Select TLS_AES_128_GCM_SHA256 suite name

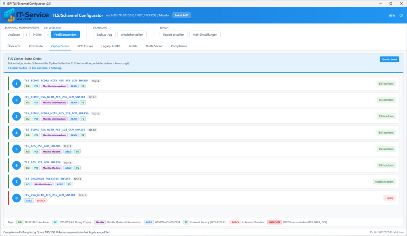pyautogui.click(x=42, y=162)
